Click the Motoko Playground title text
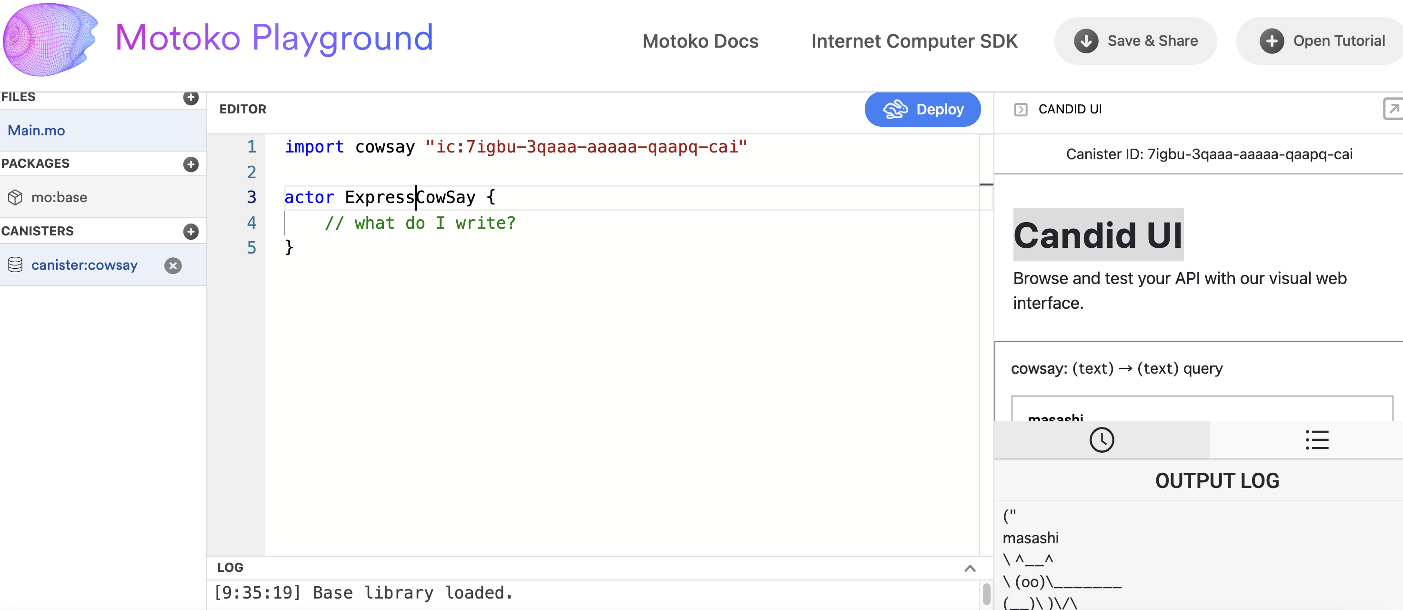 coord(274,38)
